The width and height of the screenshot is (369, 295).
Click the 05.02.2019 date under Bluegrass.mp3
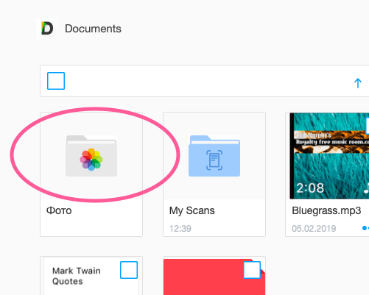click(x=314, y=229)
